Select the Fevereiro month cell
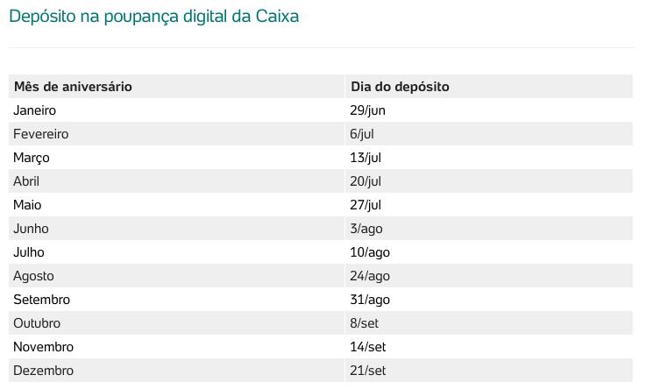Viewport: 646px width, 389px height. tap(176, 134)
